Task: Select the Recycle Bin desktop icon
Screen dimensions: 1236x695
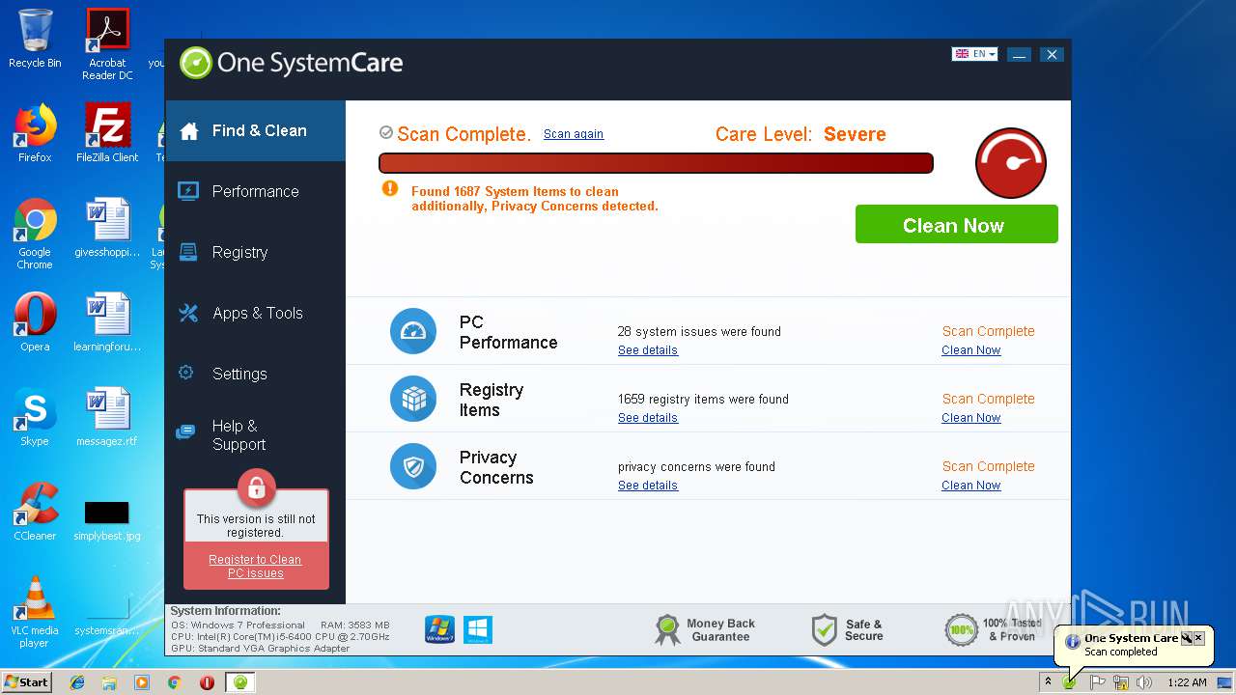Action: (x=35, y=39)
